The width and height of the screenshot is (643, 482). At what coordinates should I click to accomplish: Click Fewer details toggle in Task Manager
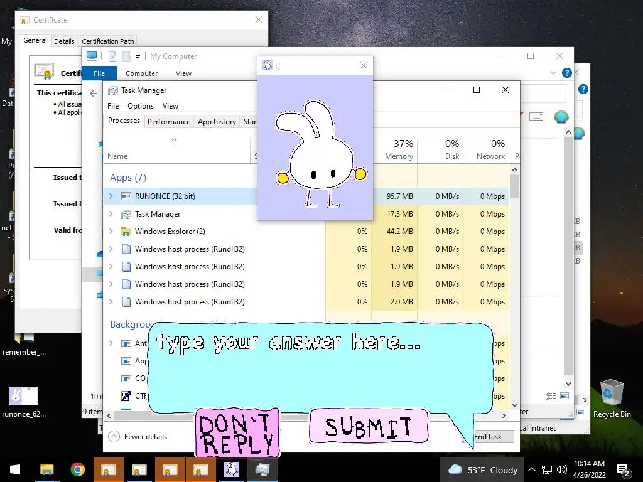point(138,437)
